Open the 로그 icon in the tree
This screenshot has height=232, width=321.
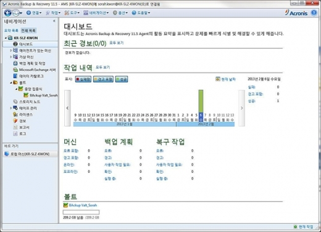[x=15, y=134]
